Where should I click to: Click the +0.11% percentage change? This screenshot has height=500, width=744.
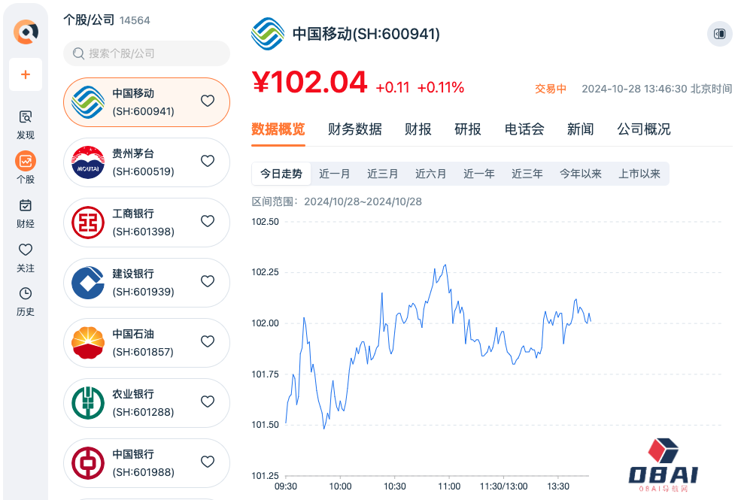pyautogui.click(x=441, y=87)
